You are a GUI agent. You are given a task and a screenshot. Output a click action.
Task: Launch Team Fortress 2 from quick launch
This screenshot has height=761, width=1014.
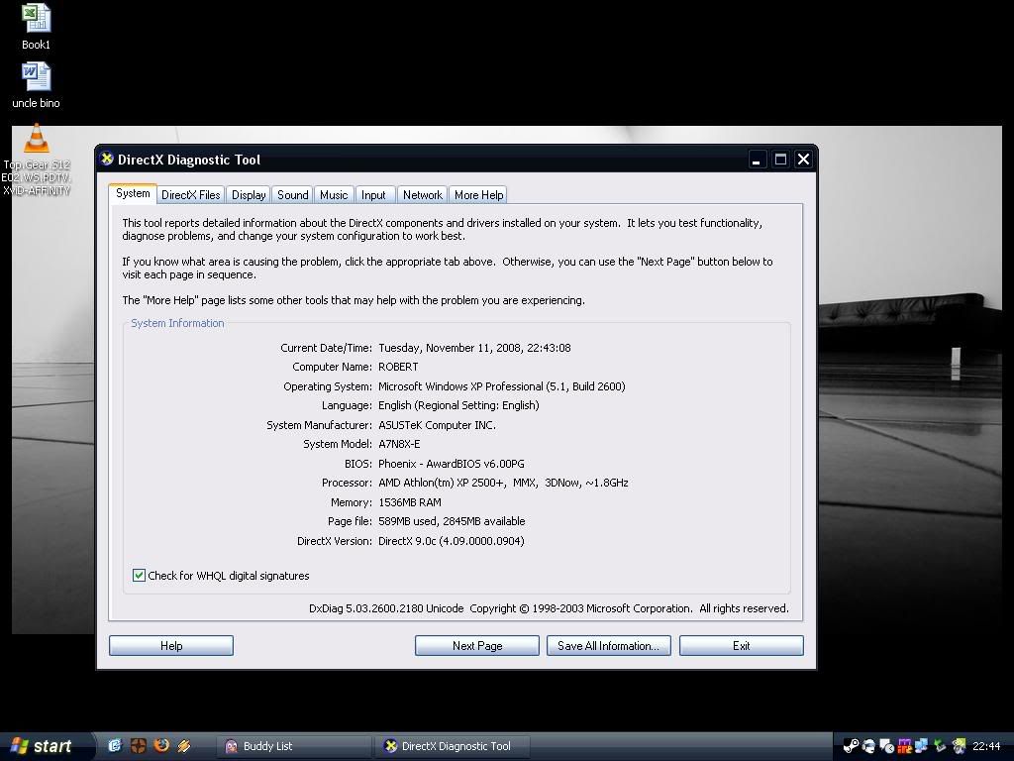coord(139,745)
